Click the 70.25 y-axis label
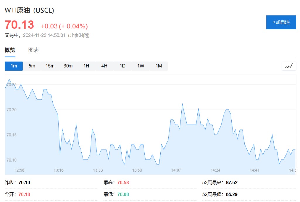The width and height of the screenshot is (300, 202). click(x=12, y=85)
